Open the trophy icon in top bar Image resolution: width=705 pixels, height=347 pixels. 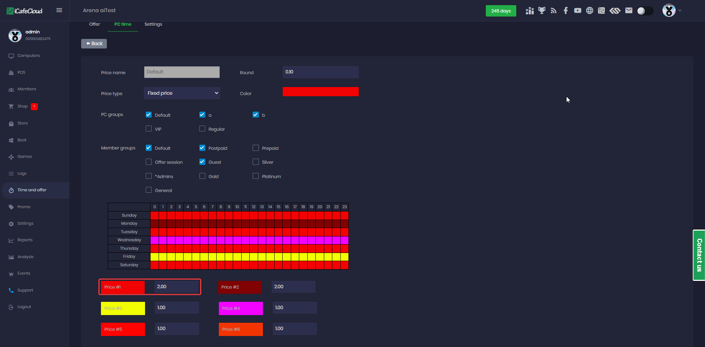pyautogui.click(x=542, y=11)
